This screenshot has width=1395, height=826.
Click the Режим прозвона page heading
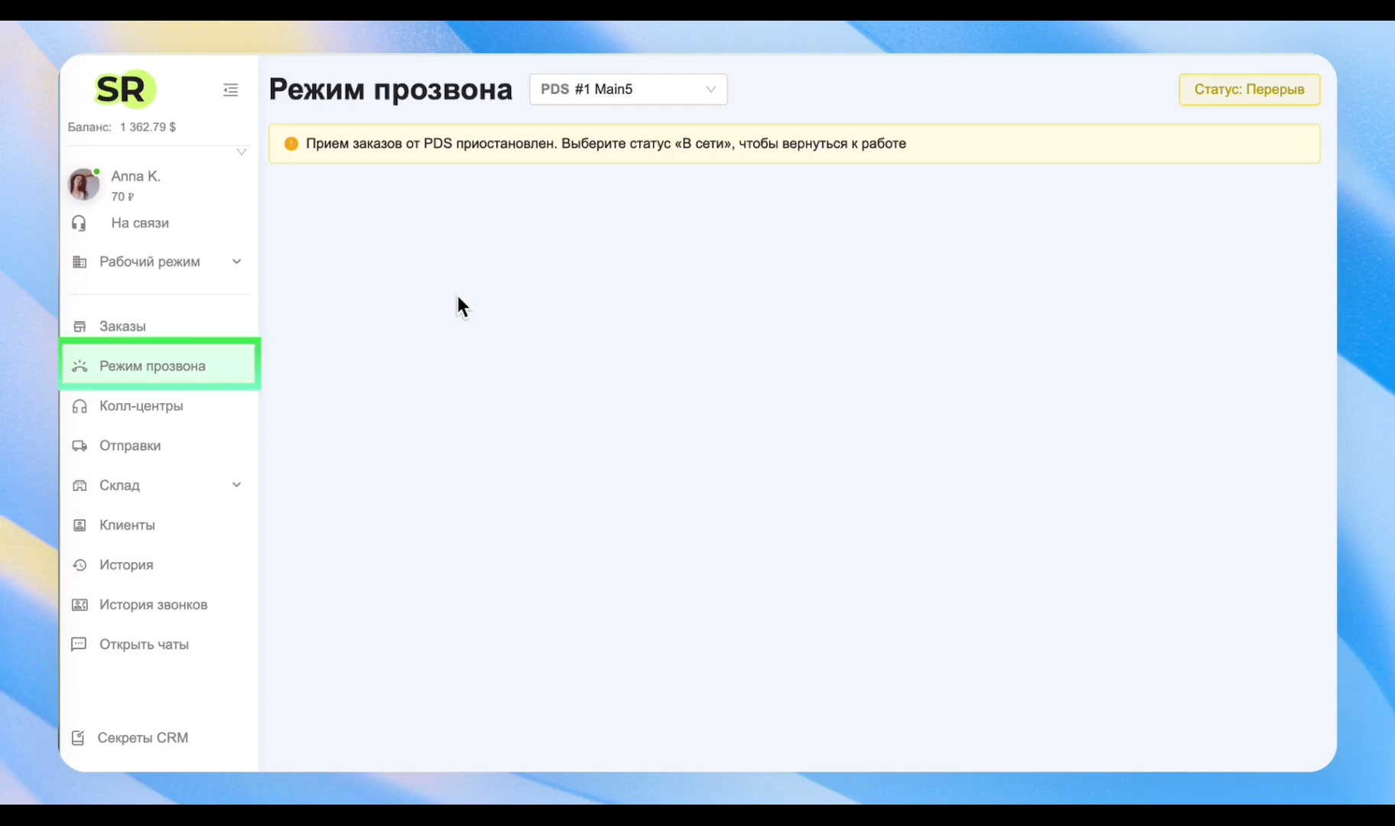[391, 89]
